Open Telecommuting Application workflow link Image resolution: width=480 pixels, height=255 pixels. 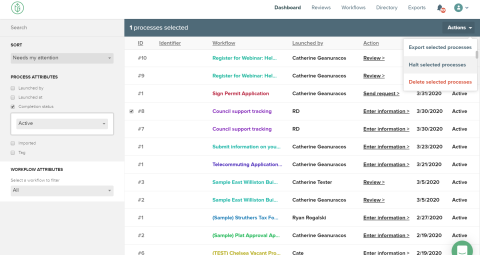point(247,164)
